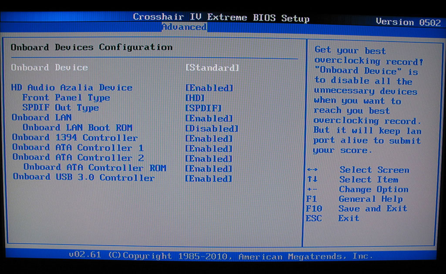Change HD Audio Azalia Device [Enabled] value
Viewport: 446px width, 274px height.
coord(209,88)
